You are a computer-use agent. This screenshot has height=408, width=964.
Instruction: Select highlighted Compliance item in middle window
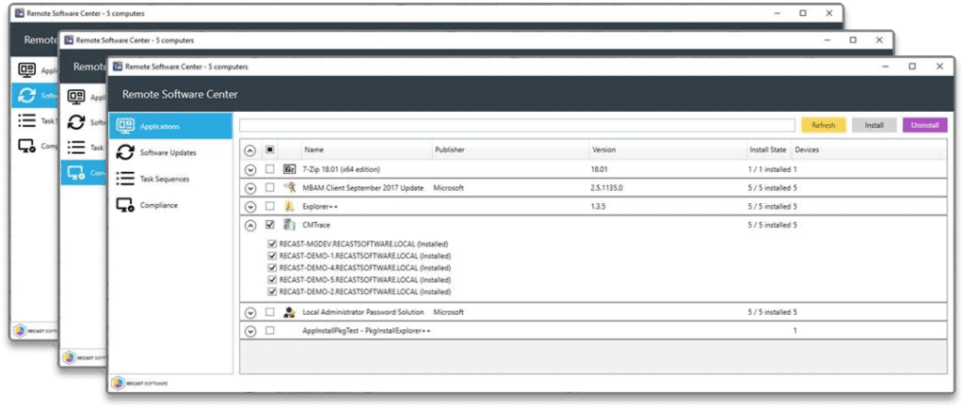pos(84,174)
